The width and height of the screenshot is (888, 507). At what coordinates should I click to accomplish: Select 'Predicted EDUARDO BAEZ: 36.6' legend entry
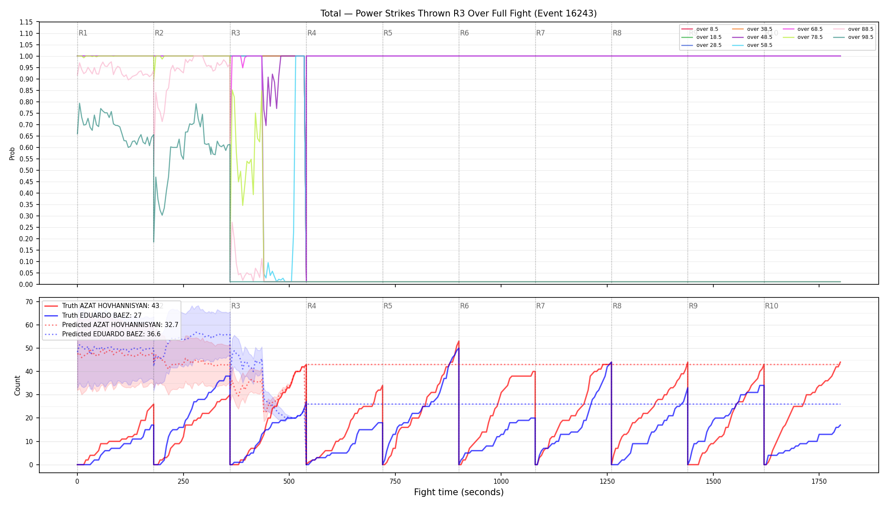coord(102,334)
